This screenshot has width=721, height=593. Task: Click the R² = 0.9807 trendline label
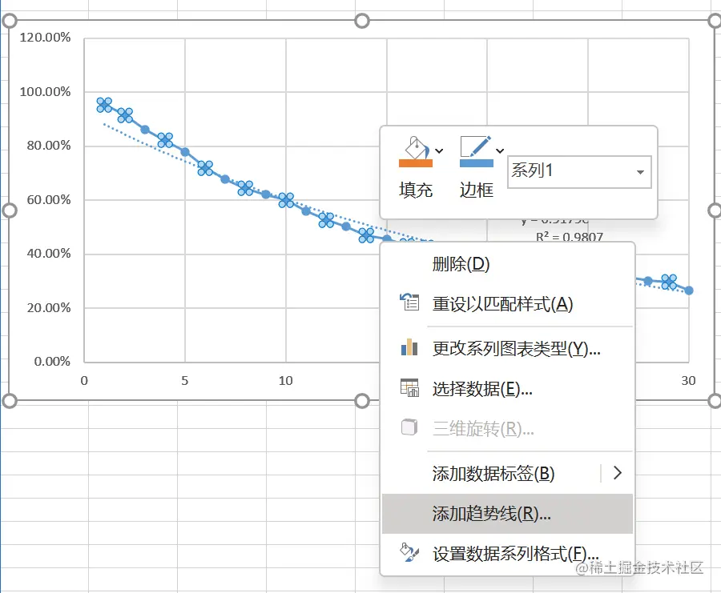pos(570,236)
